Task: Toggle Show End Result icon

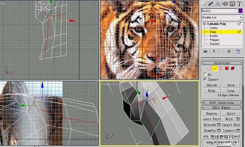Action: [214, 52]
